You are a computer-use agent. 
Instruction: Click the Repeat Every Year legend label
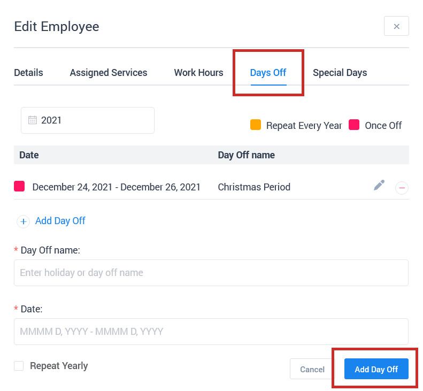coord(304,126)
